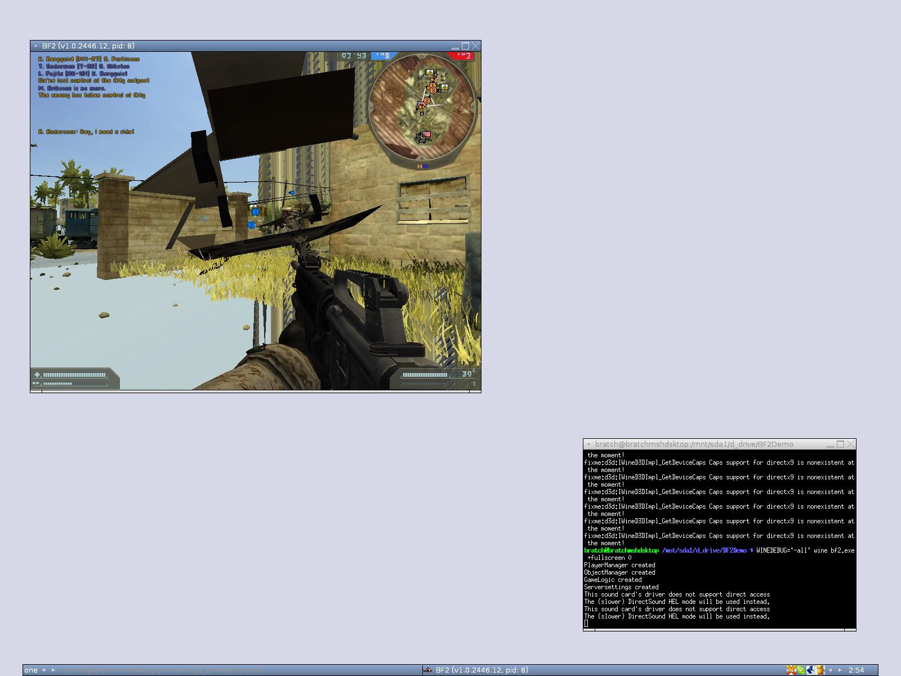Click the sprint stamina arrows icon in HUD

click(37, 384)
